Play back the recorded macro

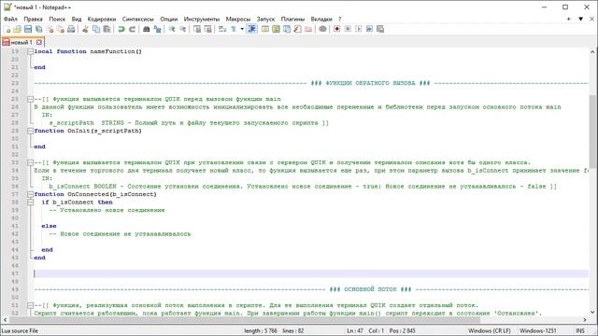(359, 29)
